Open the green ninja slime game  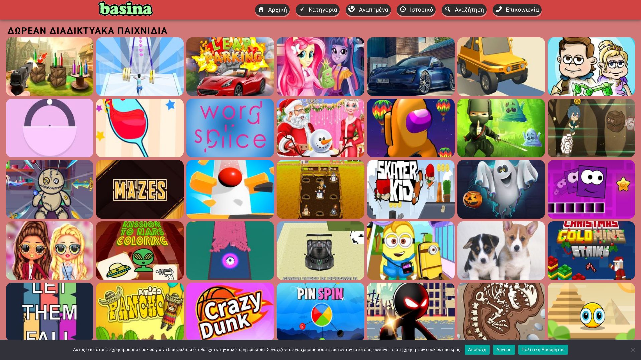[501, 128]
